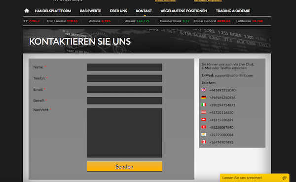
Task: Focus the Nachricht message text area
Action: coord(124,133)
